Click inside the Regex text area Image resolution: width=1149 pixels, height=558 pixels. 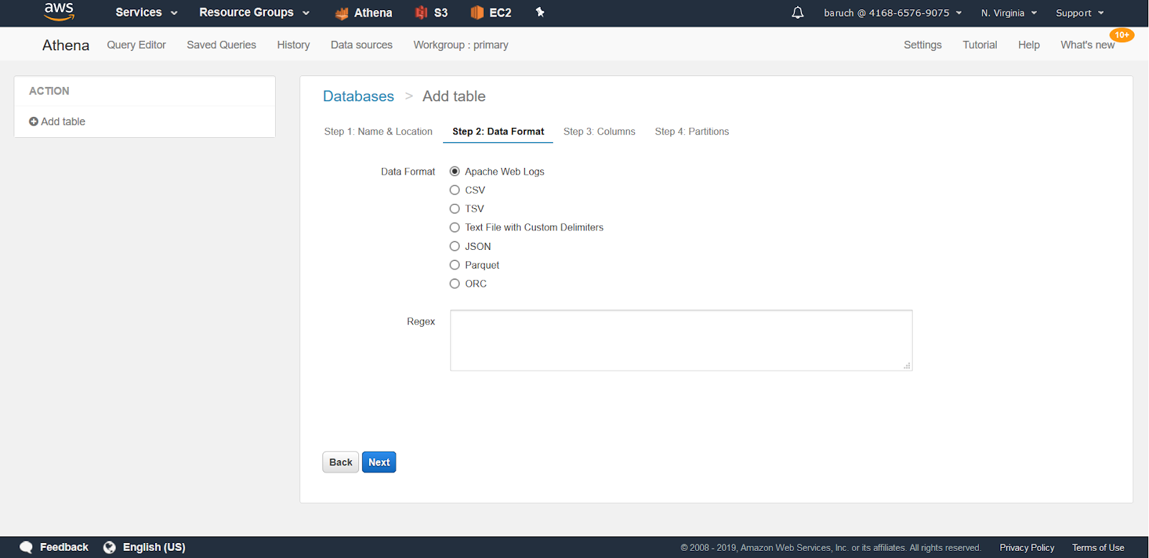[x=682, y=340]
